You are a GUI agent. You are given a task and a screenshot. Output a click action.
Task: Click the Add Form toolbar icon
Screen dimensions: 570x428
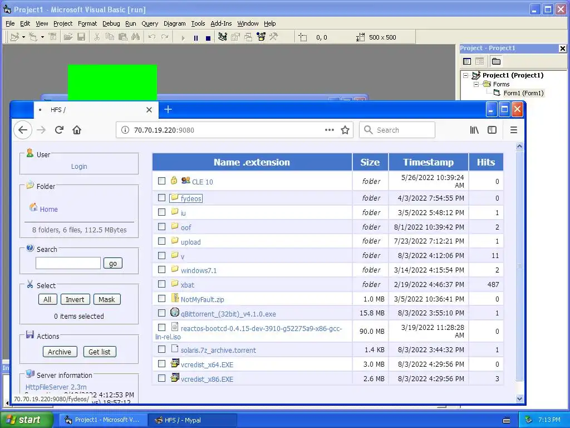[x=33, y=37]
